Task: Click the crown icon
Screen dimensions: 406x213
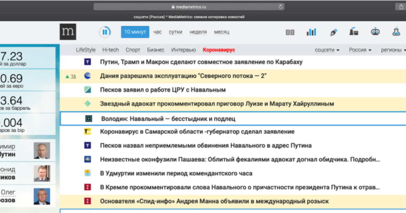Action: click(x=375, y=32)
